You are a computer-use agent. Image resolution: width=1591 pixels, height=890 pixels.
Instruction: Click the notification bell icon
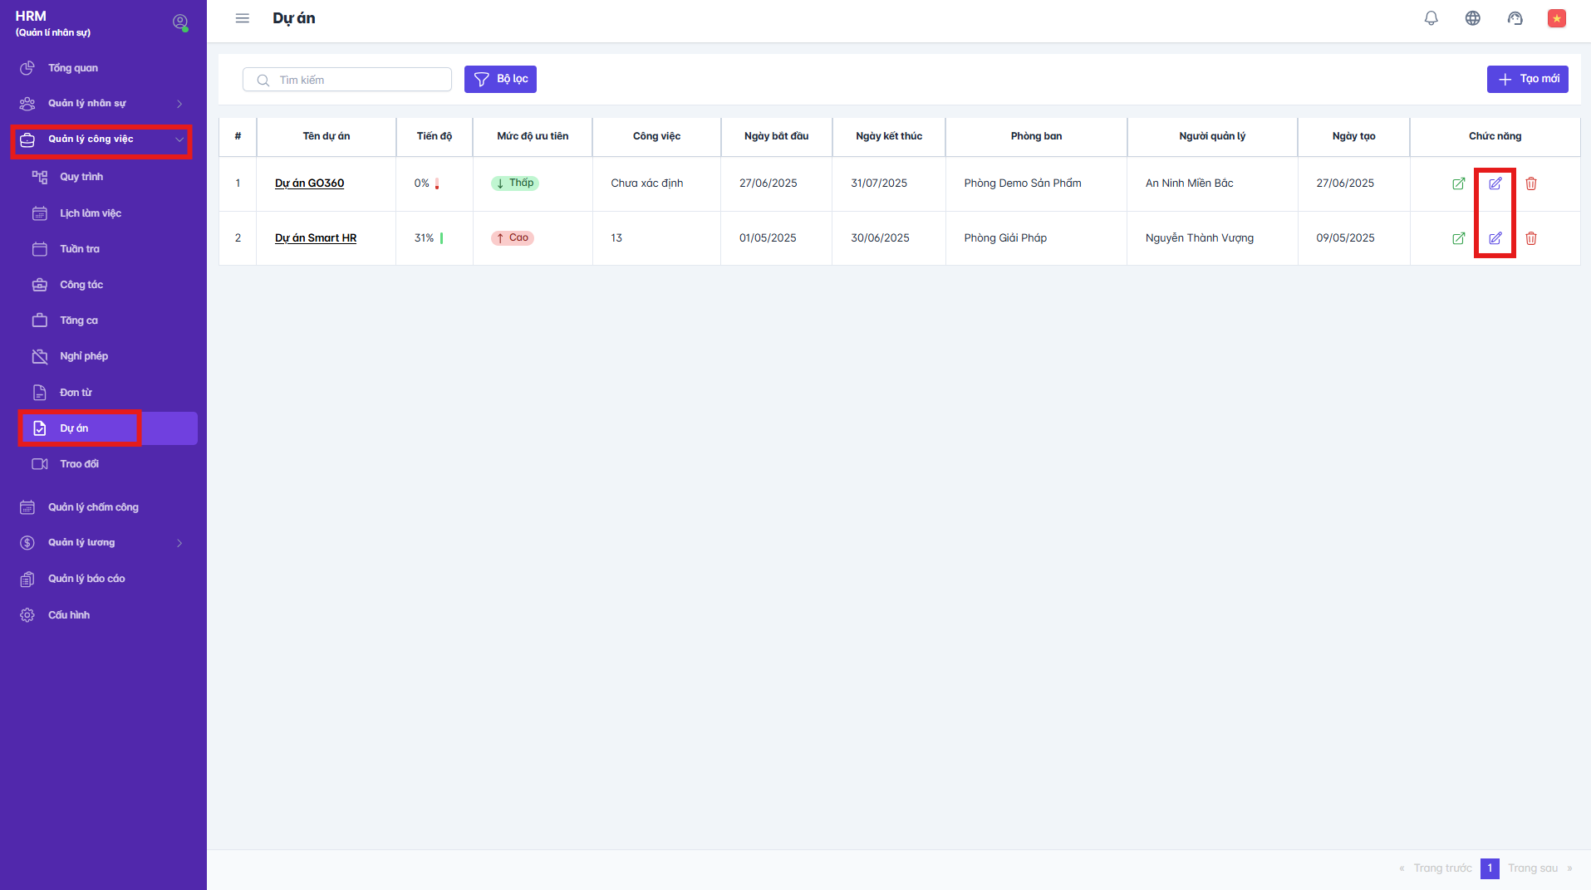(1431, 18)
